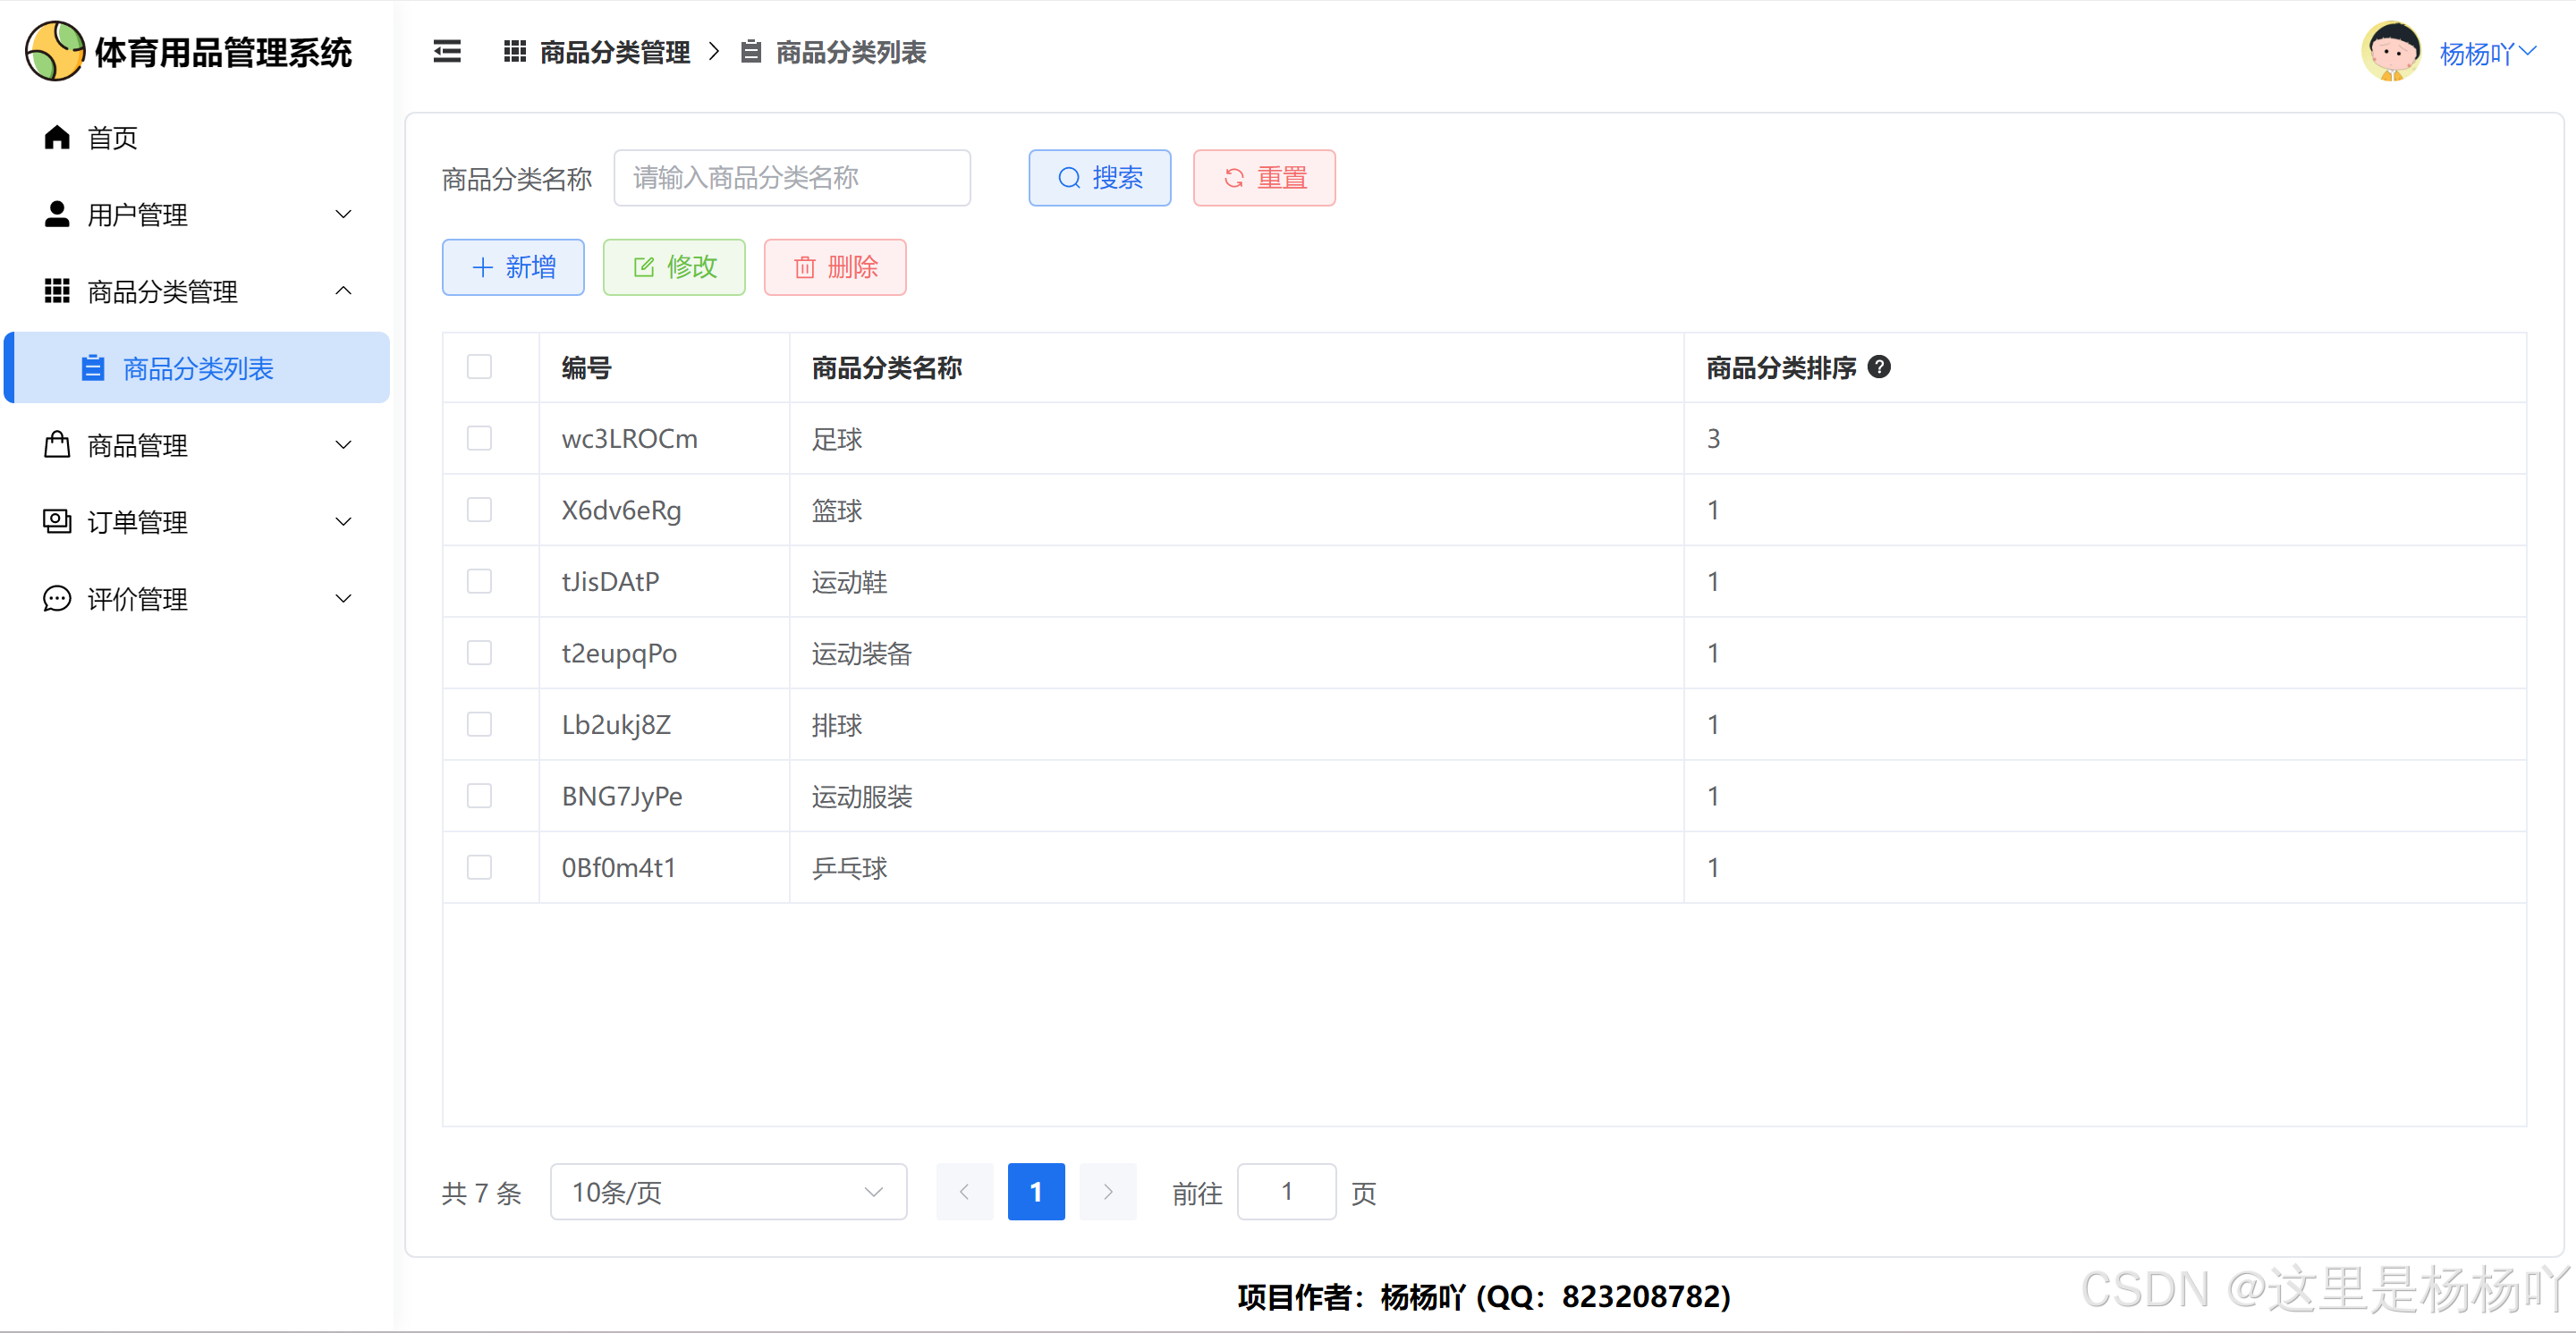Image resolution: width=2576 pixels, height=1333 pixels.
Task: Click the sports system logo icon
Action: coord(55,51)
